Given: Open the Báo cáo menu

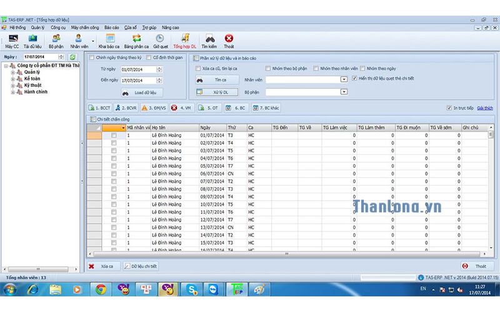Looking at the screenshot, I should tap(111, 27).
